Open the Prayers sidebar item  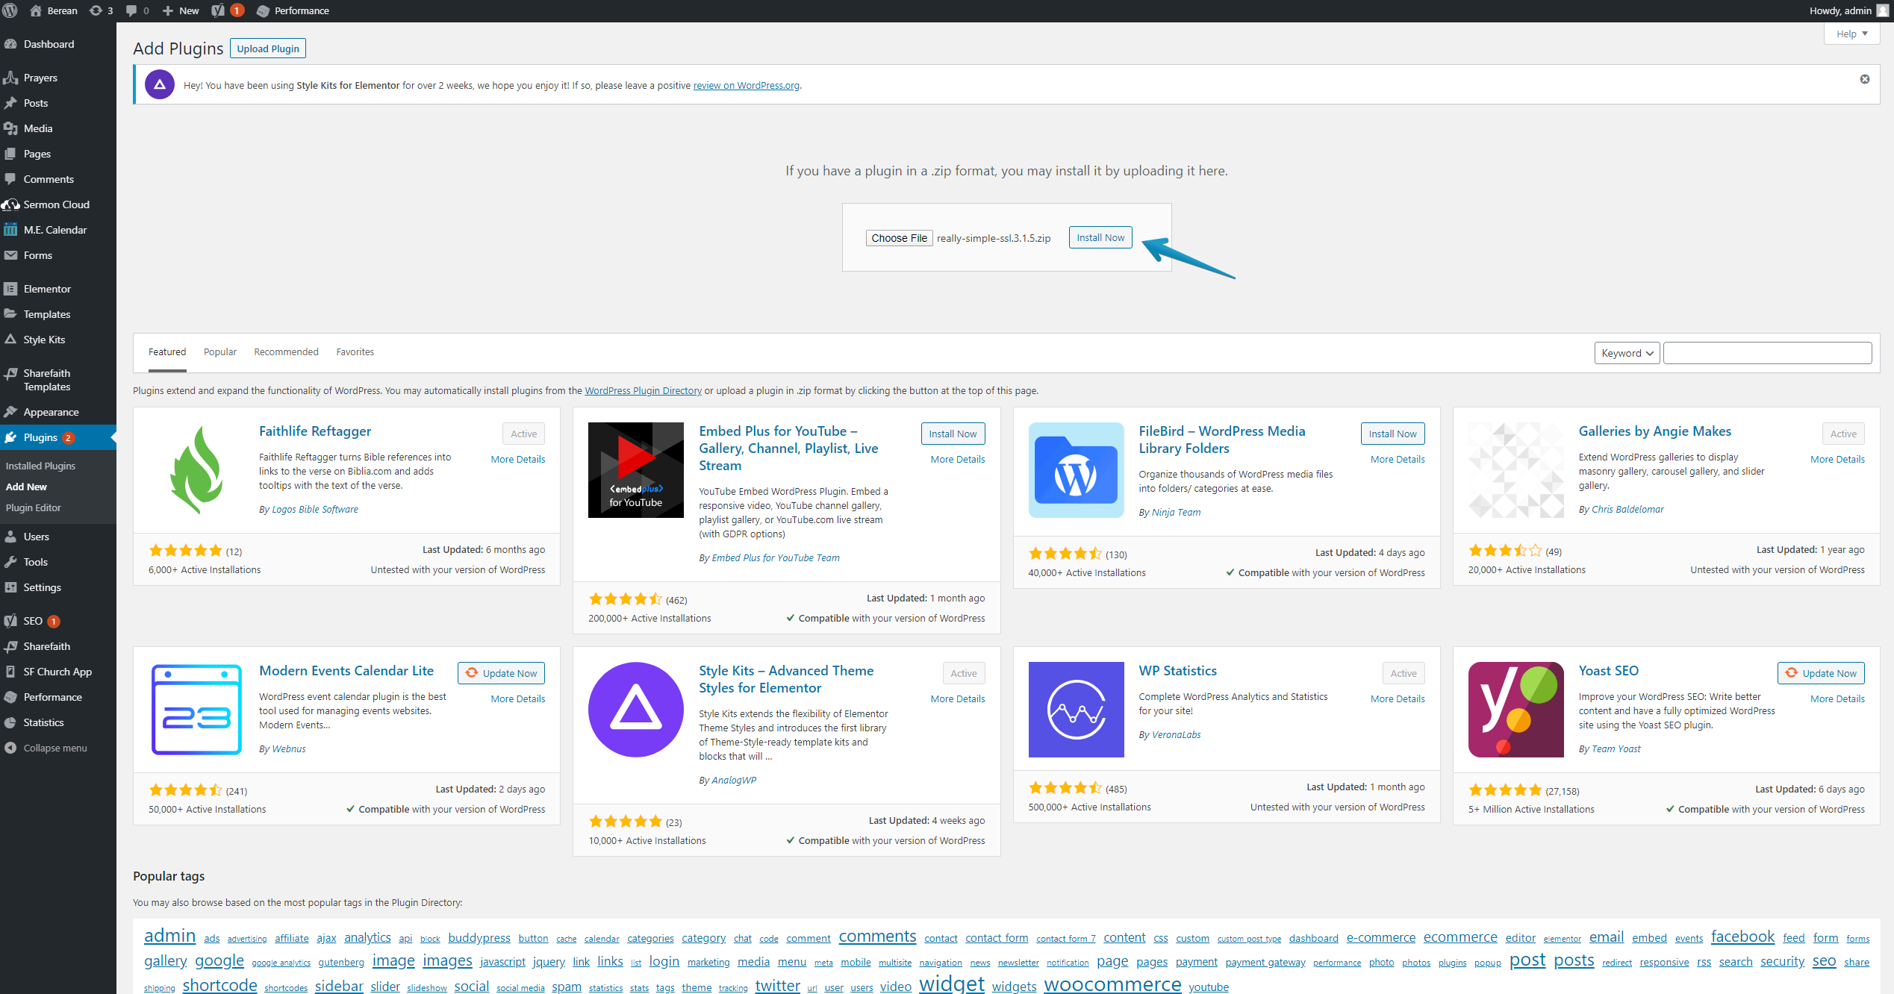tap(40, 78)
